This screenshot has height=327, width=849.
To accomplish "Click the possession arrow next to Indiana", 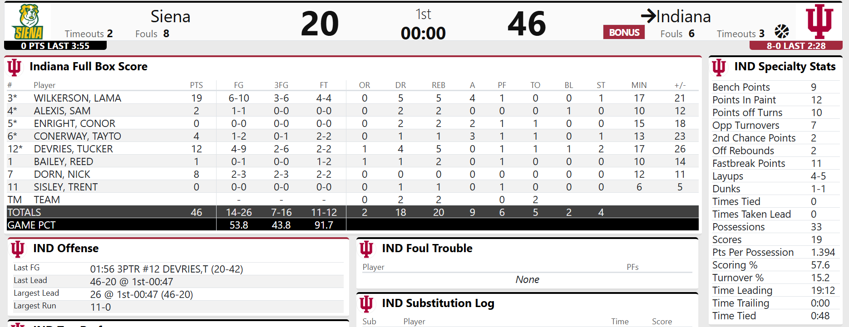I will tap(648, 16).
